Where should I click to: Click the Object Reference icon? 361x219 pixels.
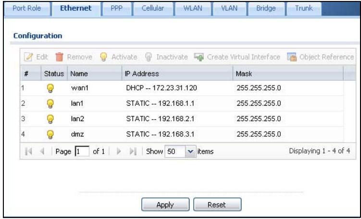[x=292, y=57]
